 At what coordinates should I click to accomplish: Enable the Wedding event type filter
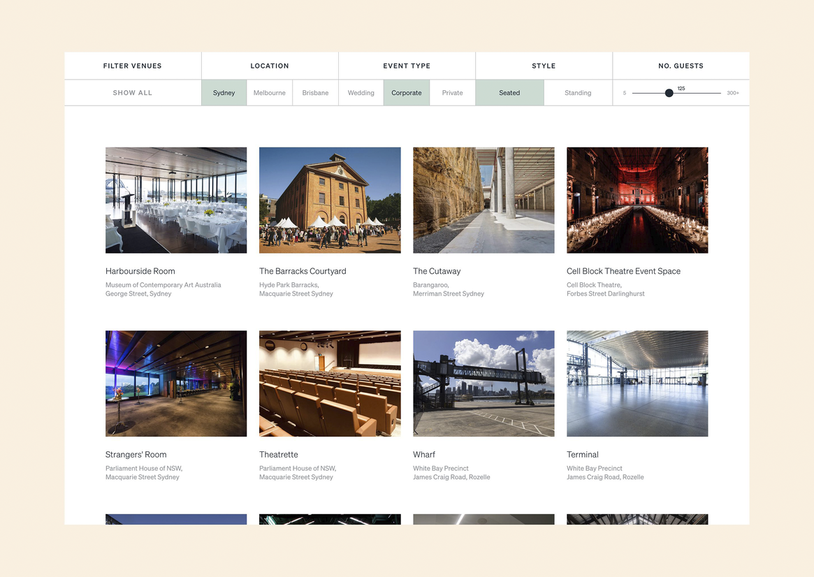point(361,93)
